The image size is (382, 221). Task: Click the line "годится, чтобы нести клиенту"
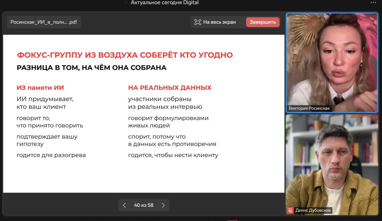pyautogui.click(x=173, y=155)
